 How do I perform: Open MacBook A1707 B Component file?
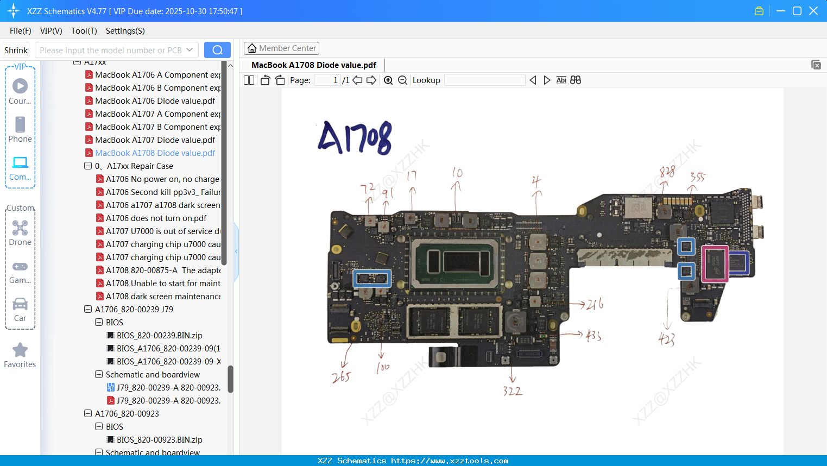tap(153, 127)
